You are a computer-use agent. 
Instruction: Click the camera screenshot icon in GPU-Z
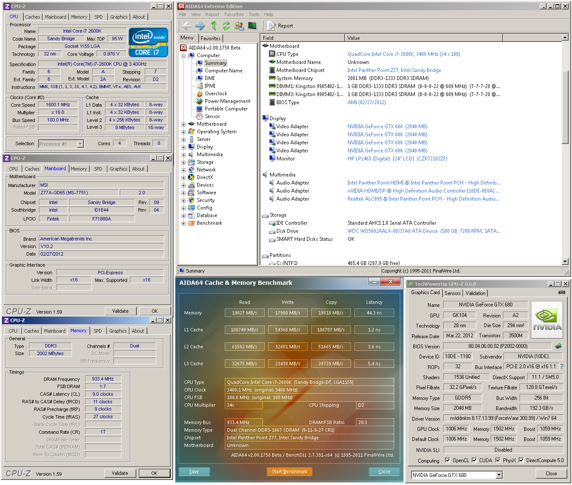[562, 292]
